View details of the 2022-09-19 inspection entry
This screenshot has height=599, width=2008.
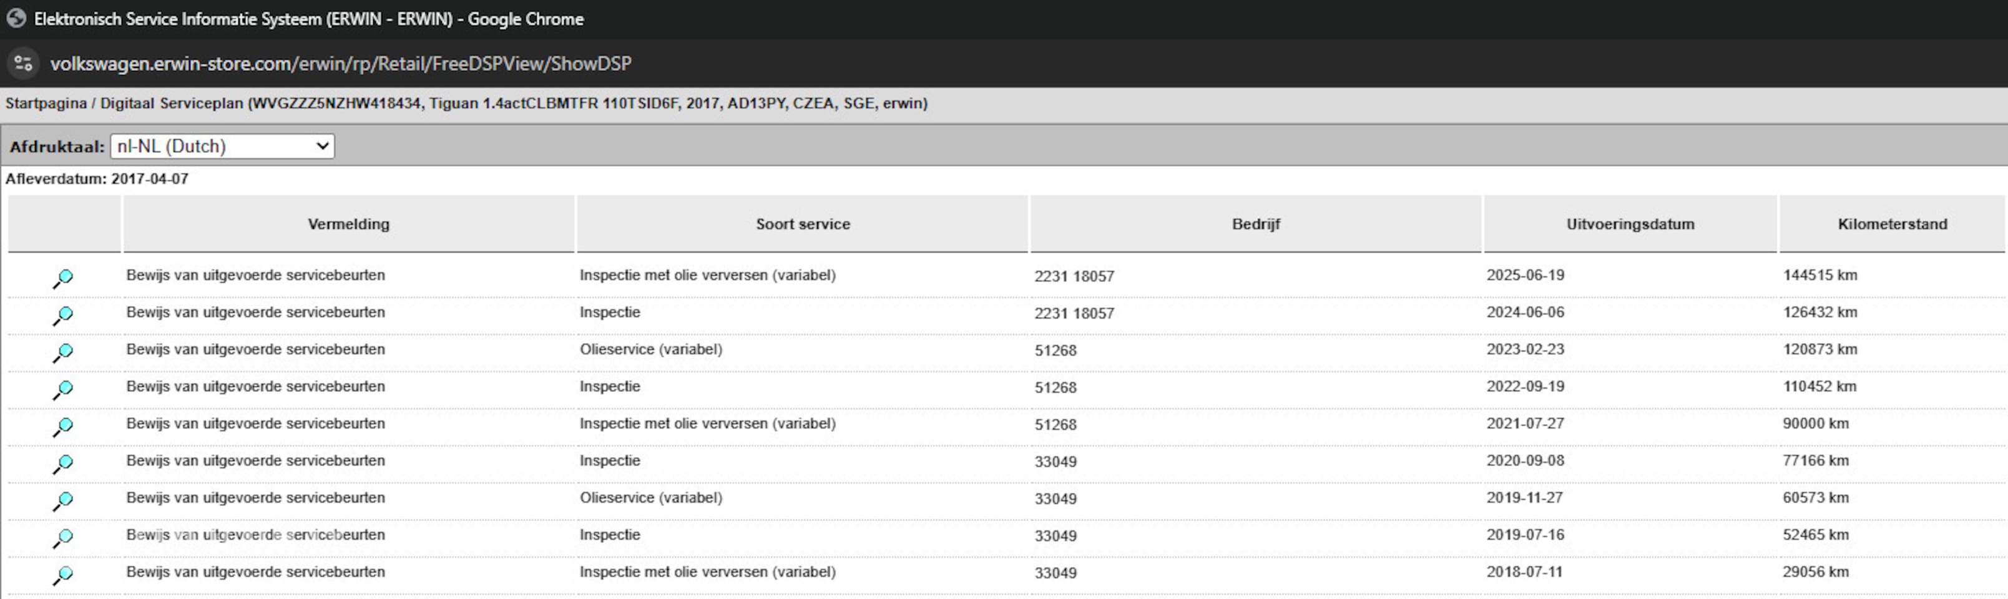[63, 389]
